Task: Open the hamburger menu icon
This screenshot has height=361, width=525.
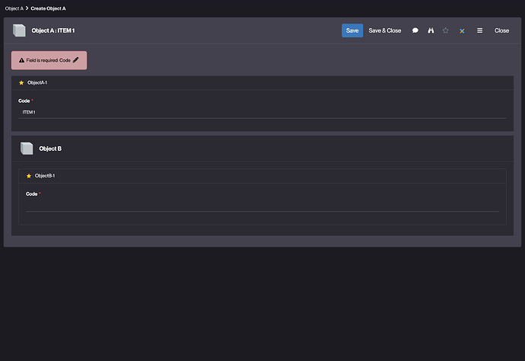Action: coord(479,30)
